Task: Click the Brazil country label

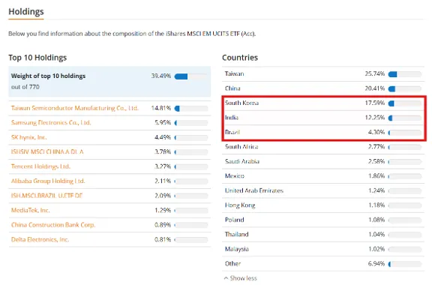Action: pyautogui.click(x=232, y=132)
